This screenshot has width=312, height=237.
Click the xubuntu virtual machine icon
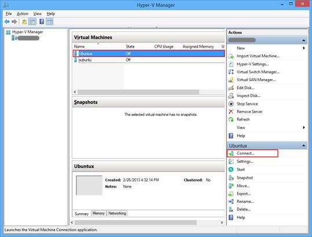point(76,60)
